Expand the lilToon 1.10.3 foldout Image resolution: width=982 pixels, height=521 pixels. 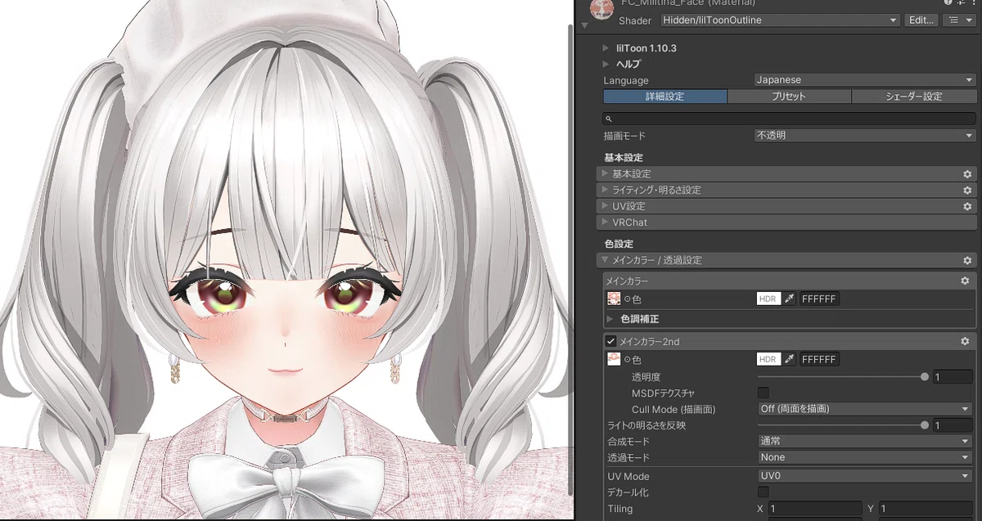606,48
